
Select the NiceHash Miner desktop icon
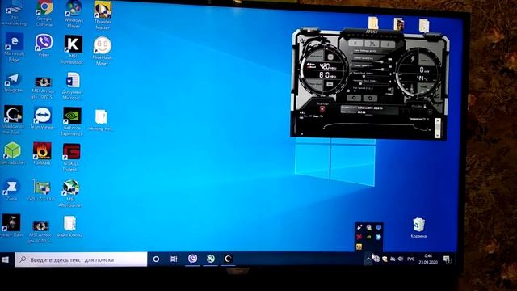tap(103, 50)
